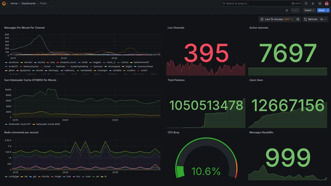Open the 5s refresh interval dropdown
The width and height of the screenshot is (331, 186).
click(x=324, y=19)
